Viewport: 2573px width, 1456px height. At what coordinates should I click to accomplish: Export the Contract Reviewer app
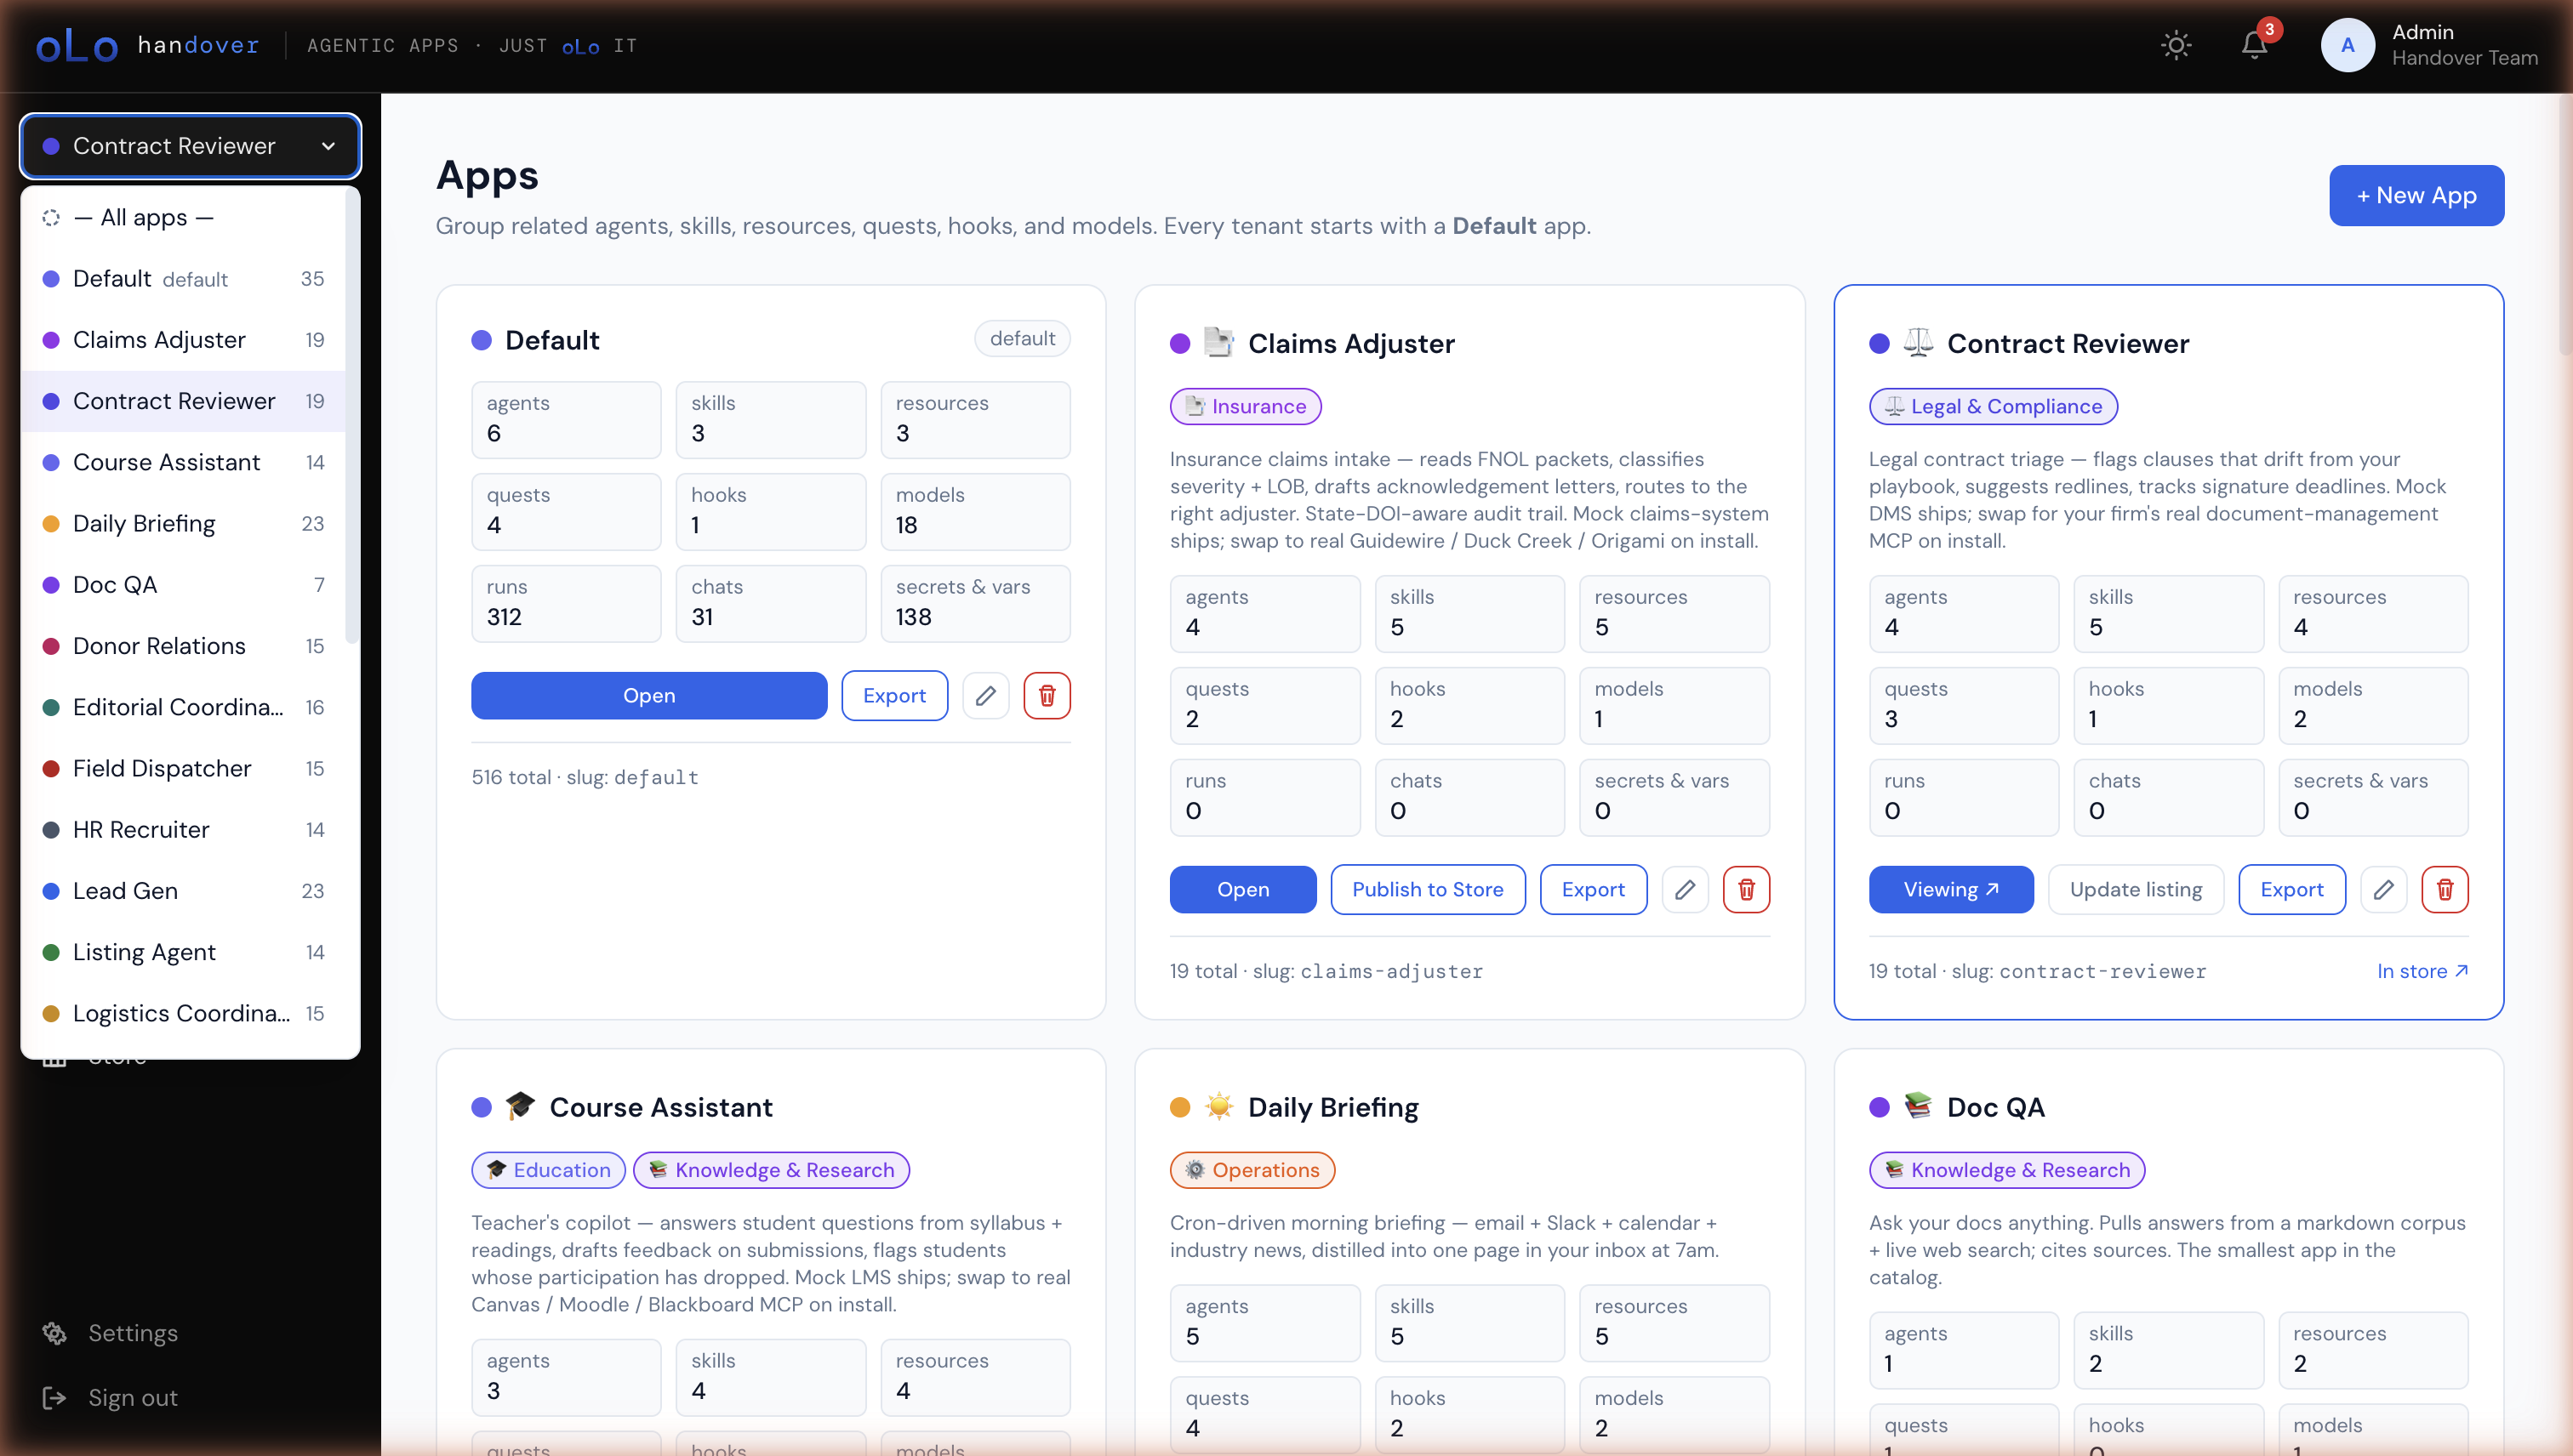click(2291, 889)
